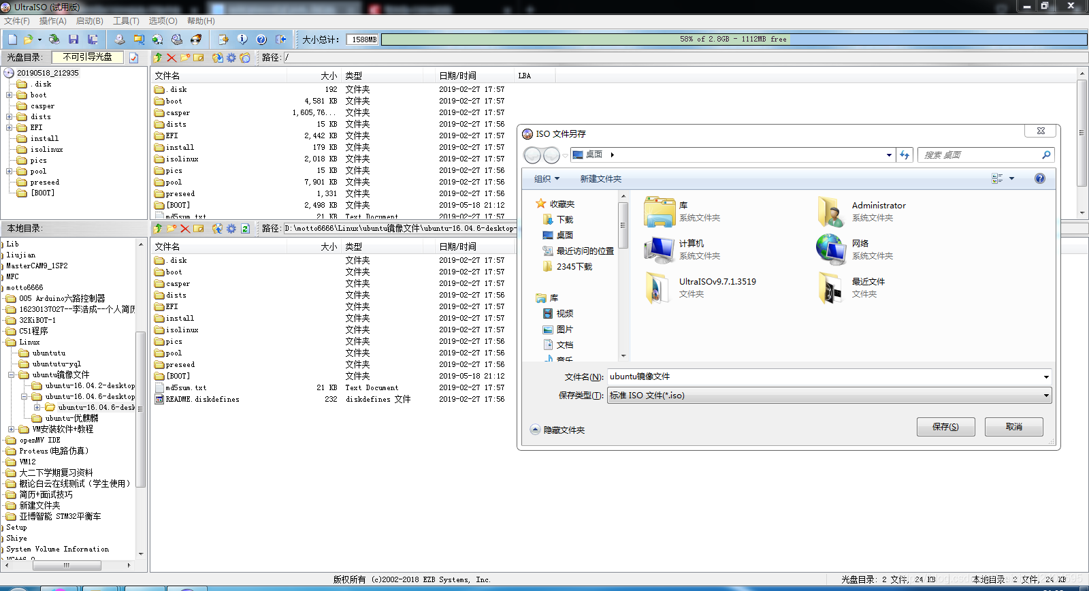Open the 启动(B) menu
1089x591 pixels.
[x=90, y=21]
